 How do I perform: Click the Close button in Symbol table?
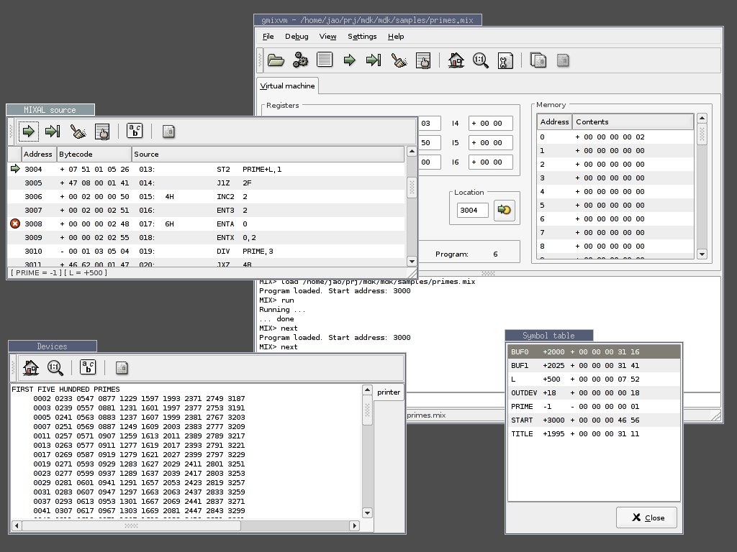(x=647, y=517)
